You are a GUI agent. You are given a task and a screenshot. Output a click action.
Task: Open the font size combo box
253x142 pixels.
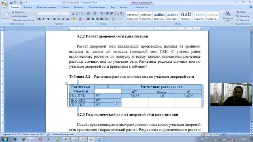click(65, 13)
